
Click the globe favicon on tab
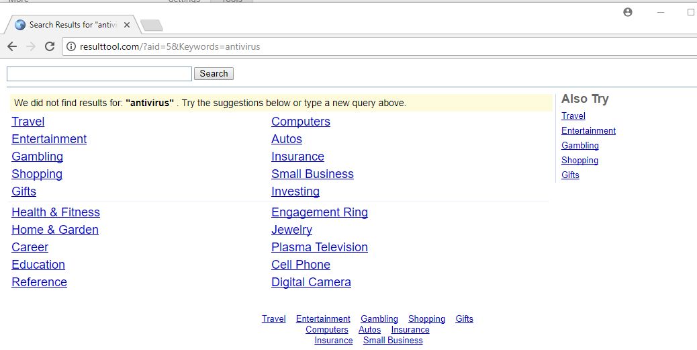(x=20, y=25)
